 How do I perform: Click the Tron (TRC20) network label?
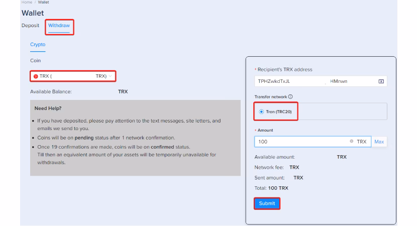pos(280,111)
